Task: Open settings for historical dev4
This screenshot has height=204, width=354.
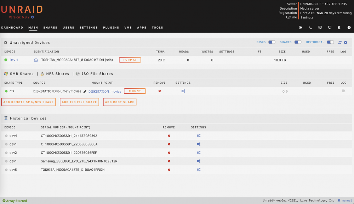Action: [x=199, y=136]
